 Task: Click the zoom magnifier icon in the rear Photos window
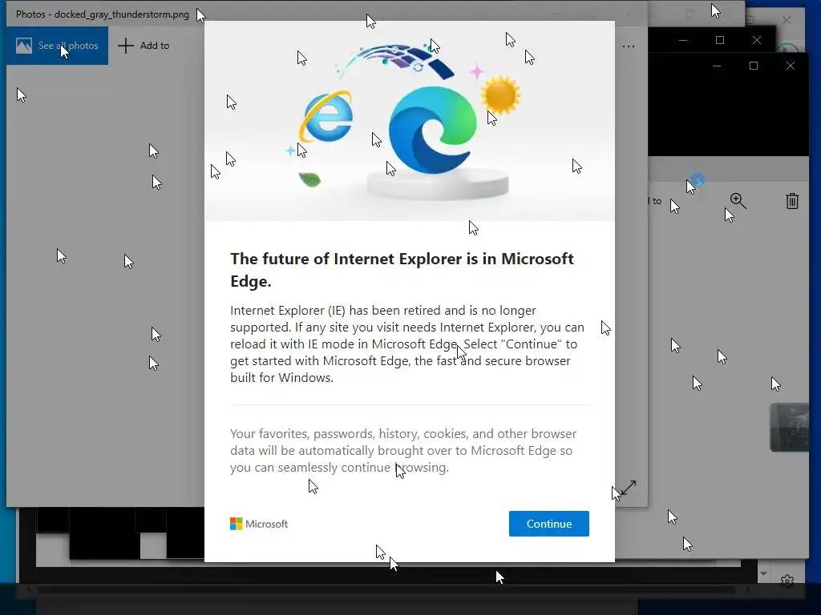click(x=738, y=200)
